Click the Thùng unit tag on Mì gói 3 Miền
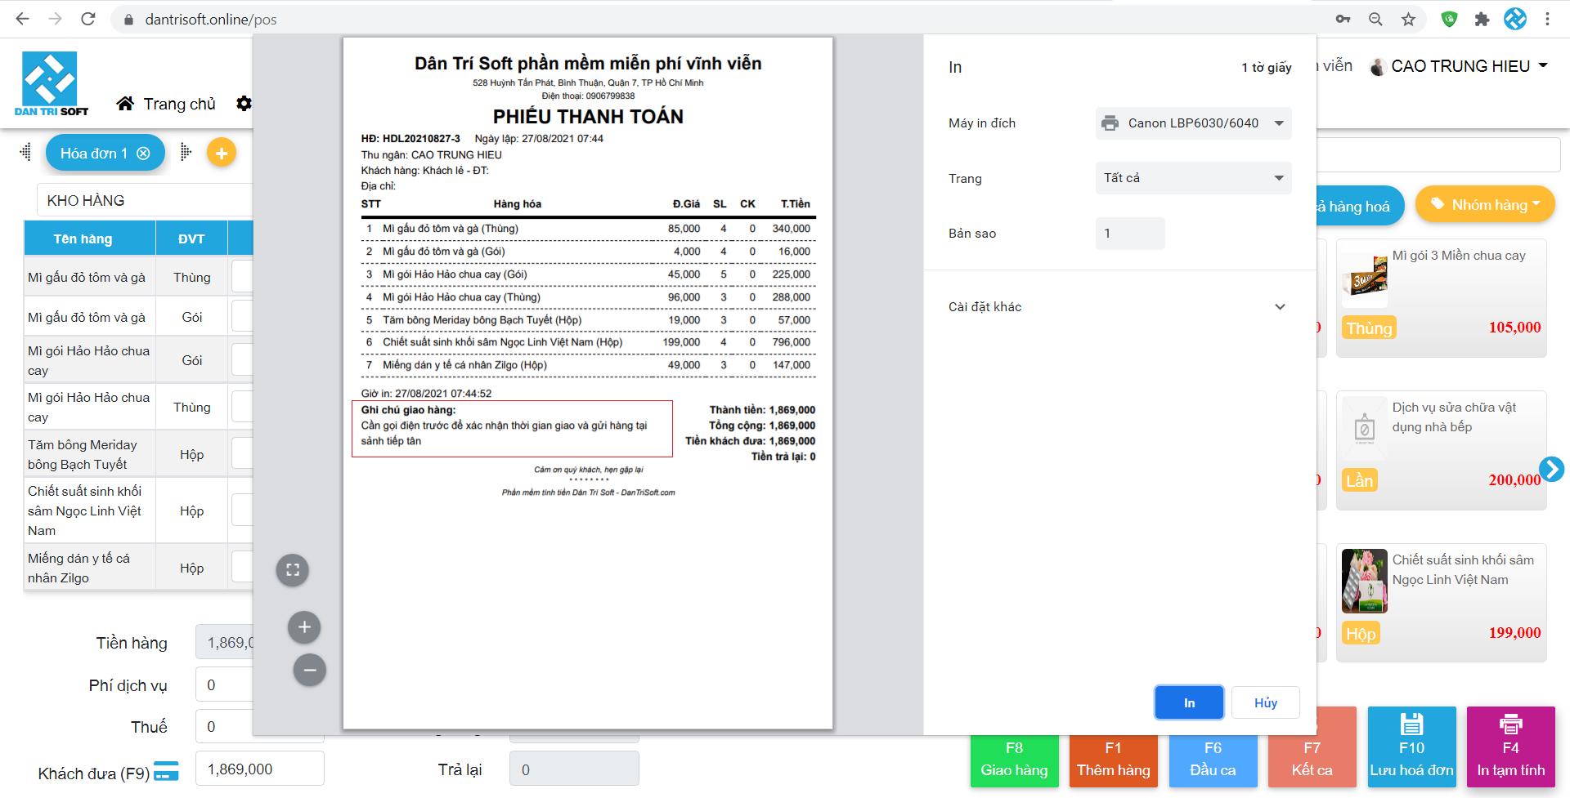The height and width of the screenshot is (798, 1570). (x=1369, y=328)
